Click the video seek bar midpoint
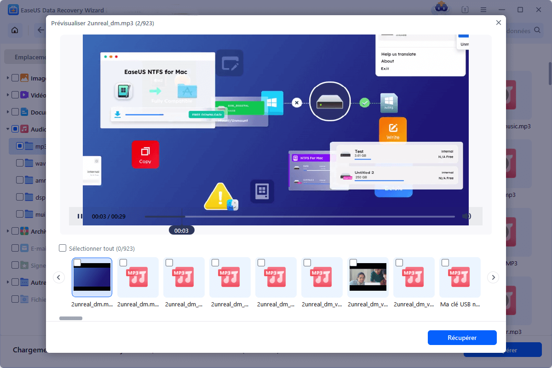The image size is (552, 368). coord(299,216)
